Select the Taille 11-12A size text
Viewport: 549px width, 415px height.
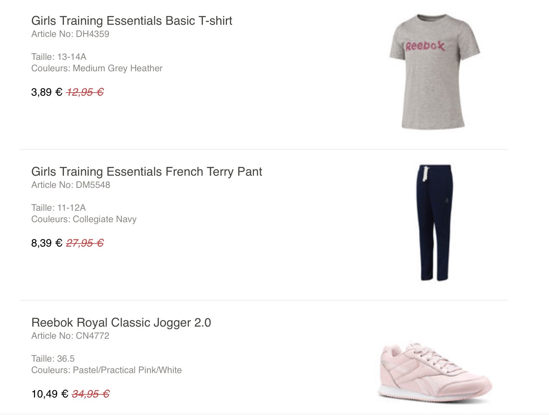pyautogui.click(x=58, y=208)
